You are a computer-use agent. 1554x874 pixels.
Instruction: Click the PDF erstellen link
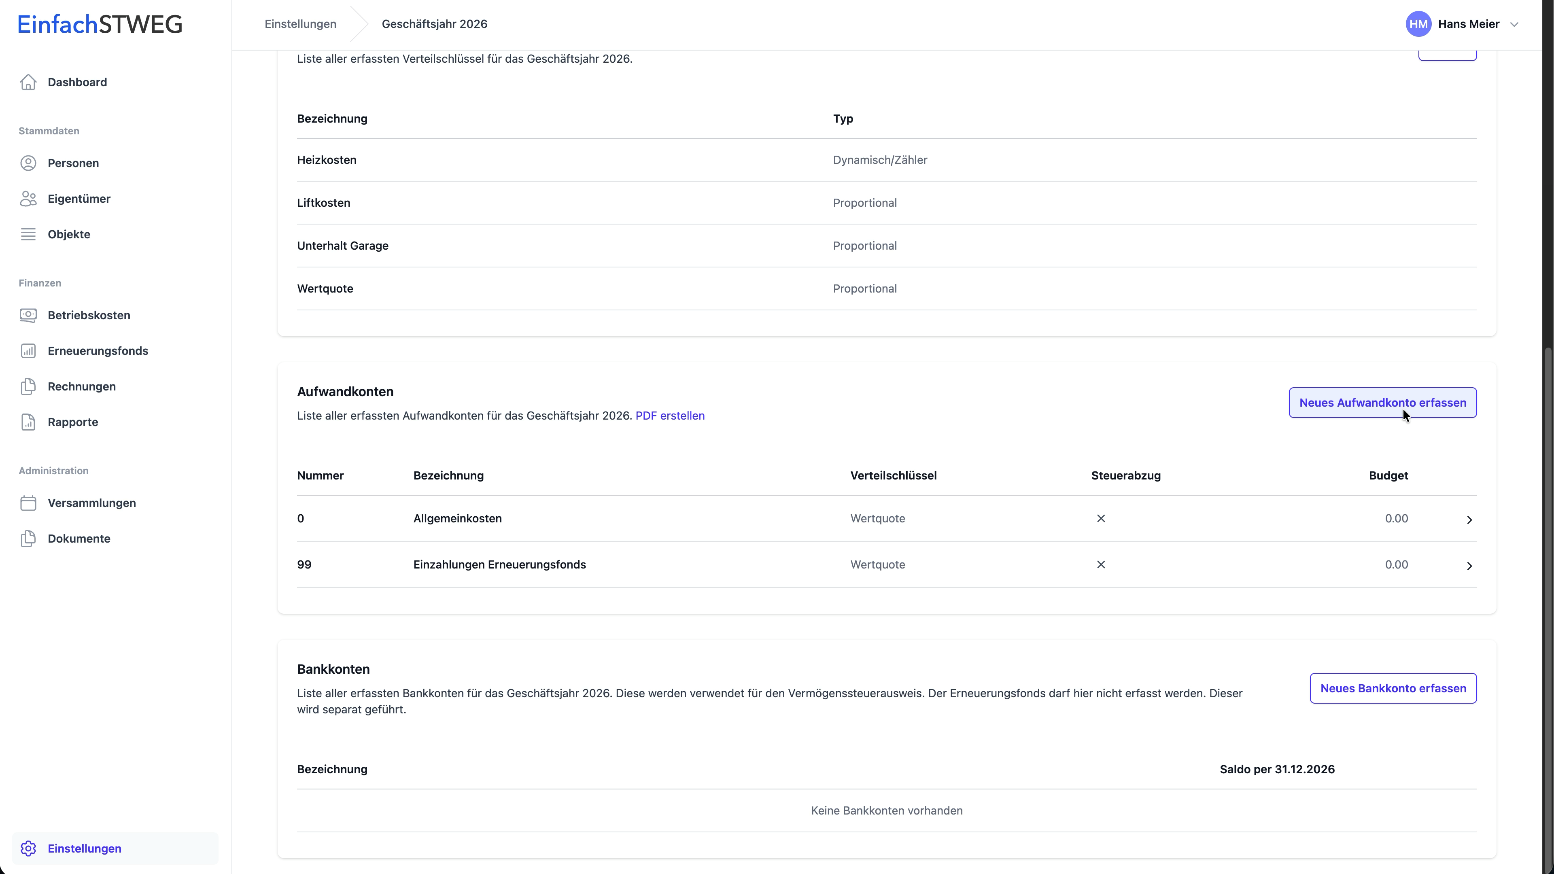670,416
